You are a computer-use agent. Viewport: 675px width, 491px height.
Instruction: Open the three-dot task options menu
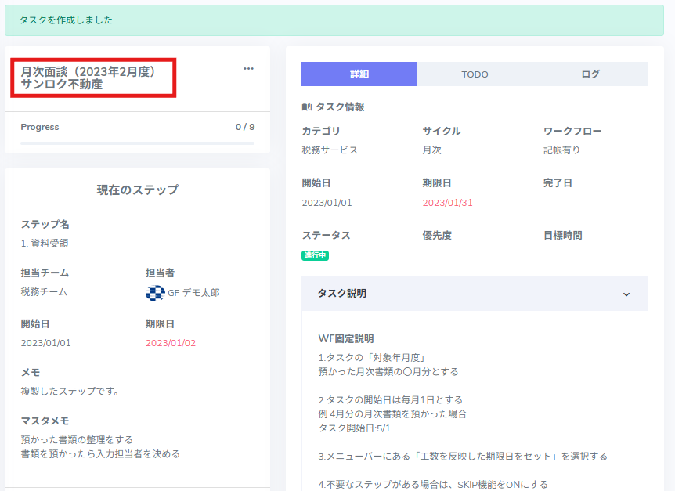coord(248,69)
